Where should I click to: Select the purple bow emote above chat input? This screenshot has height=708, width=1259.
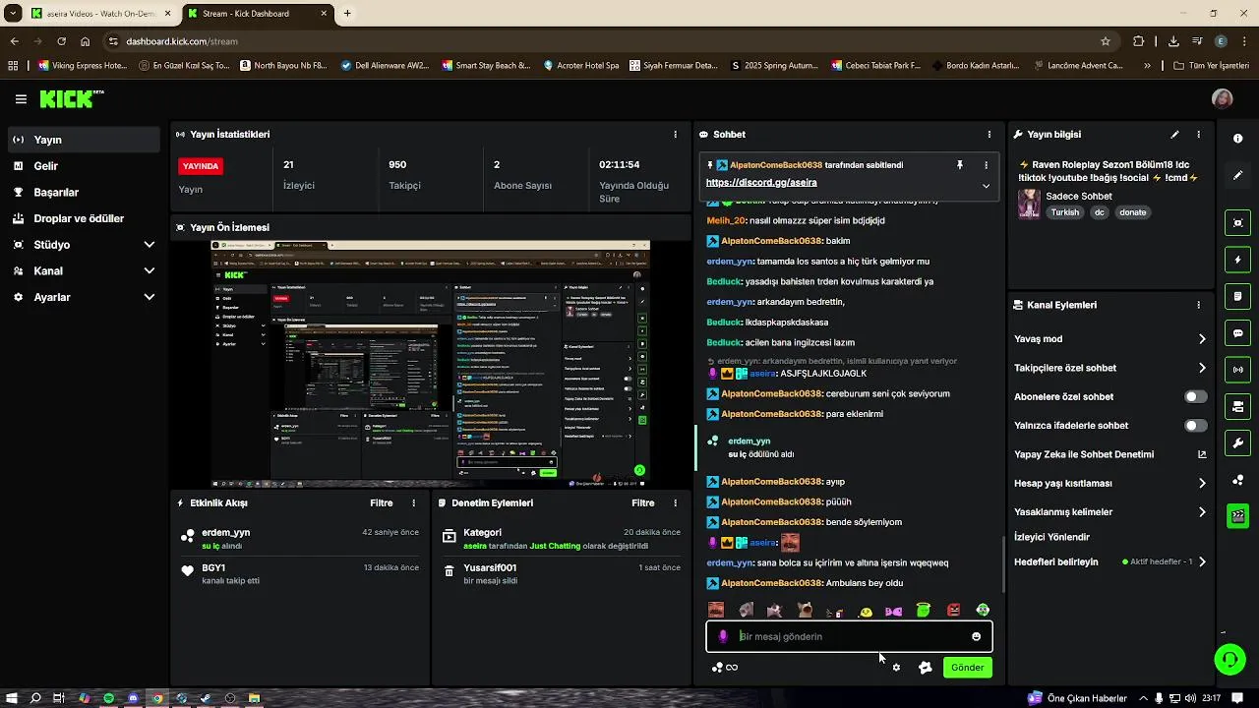tap(893, 611)
